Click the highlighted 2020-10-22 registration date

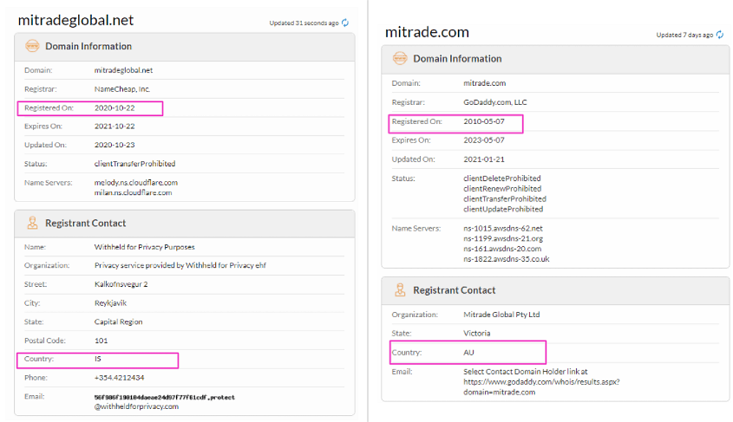tap(115, 107)
